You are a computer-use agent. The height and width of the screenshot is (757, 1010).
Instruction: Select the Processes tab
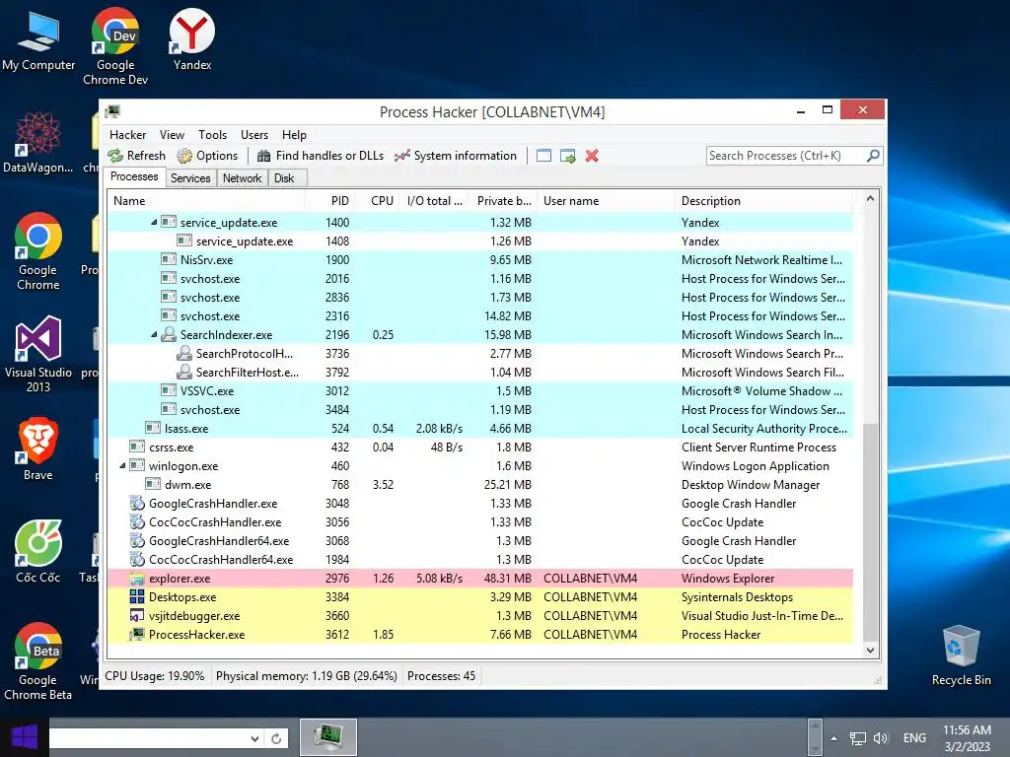coord(134,177)
